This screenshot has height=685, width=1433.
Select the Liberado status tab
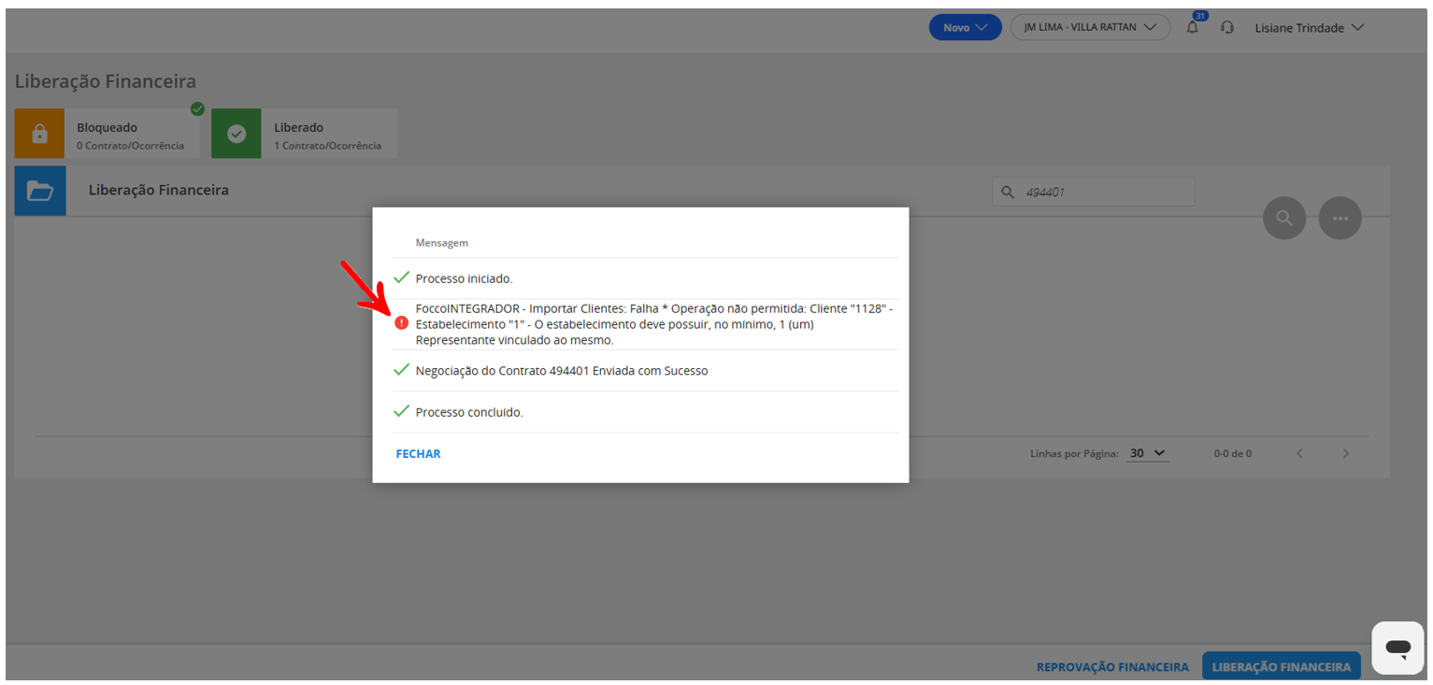(304, 134)
